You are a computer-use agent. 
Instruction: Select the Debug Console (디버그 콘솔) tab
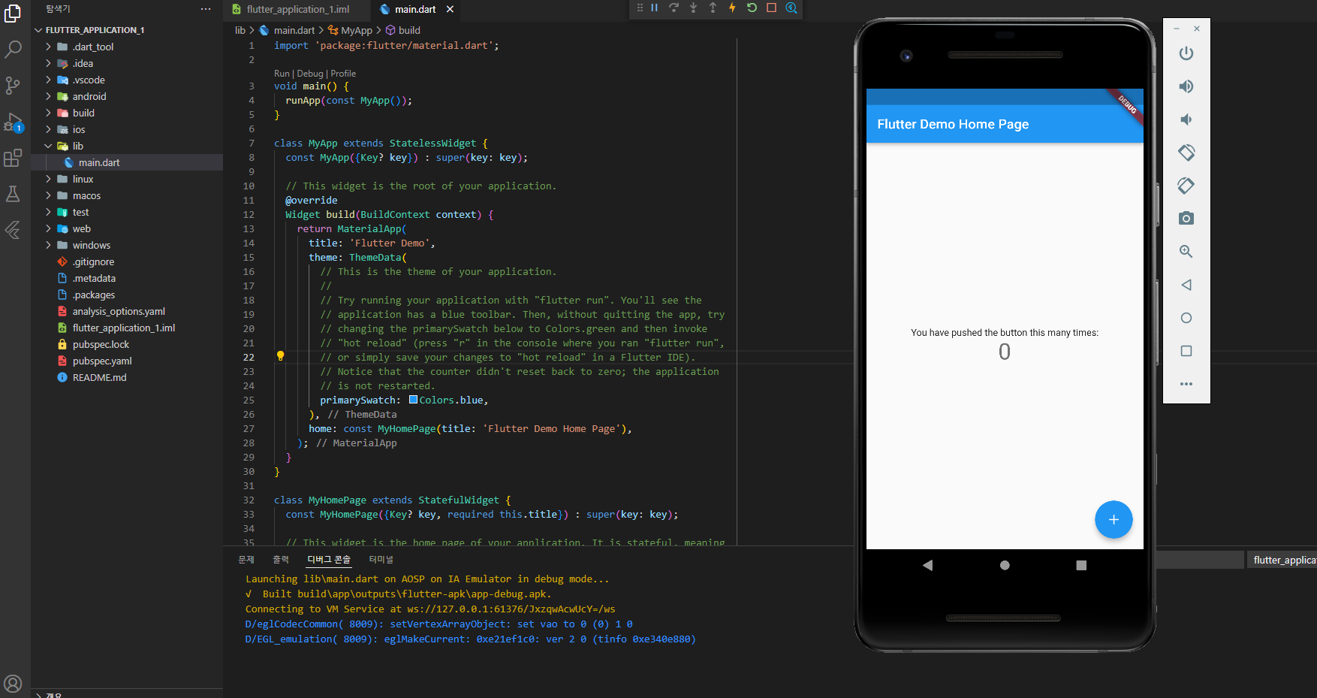[x=329, y=560]
